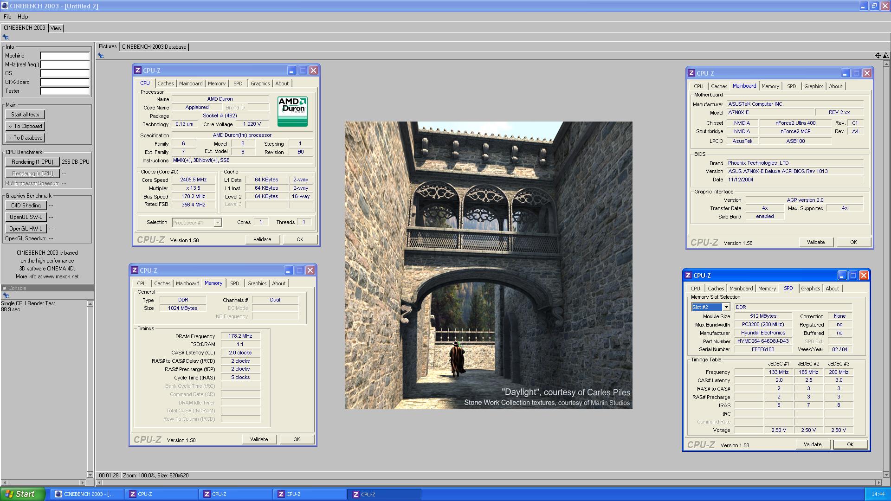
Task: Open the Help menu
Action: tap(23, 17)
